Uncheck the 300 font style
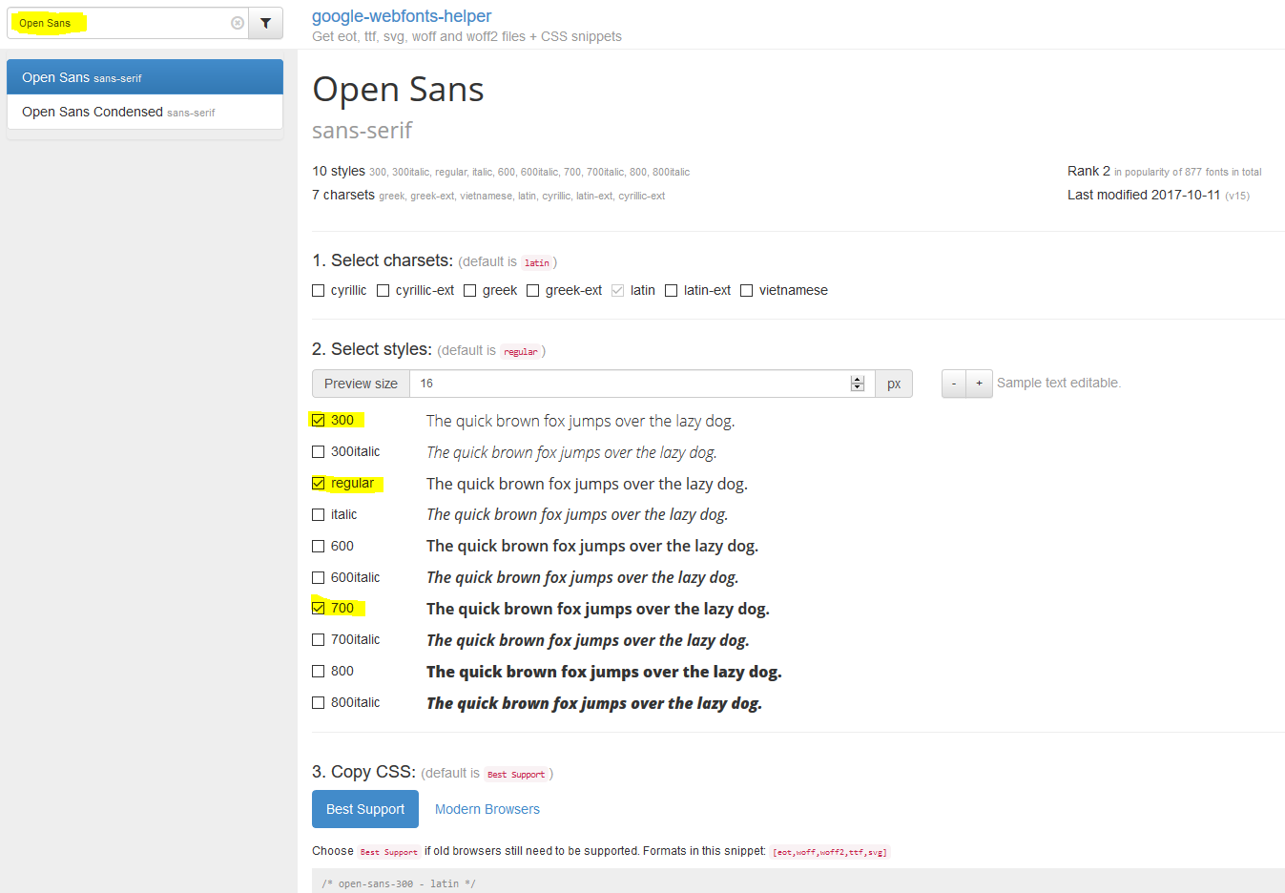The width and height of the screenshot is (1285, 893). (318, 420)
